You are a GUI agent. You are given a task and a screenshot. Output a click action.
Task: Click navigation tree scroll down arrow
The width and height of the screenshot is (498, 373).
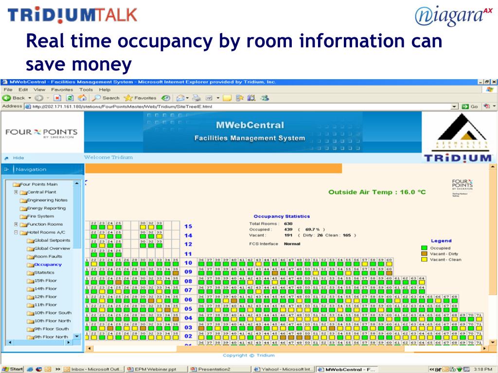point(76,336)
